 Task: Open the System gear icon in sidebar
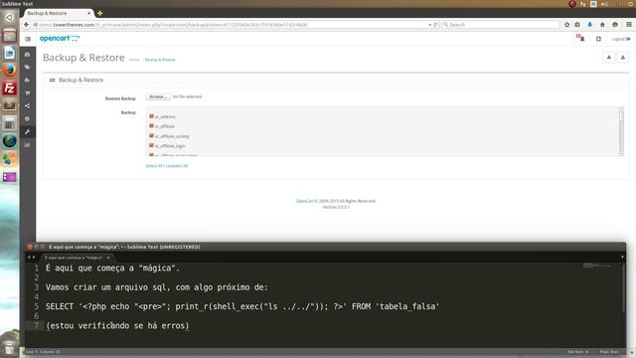(27, 119)
